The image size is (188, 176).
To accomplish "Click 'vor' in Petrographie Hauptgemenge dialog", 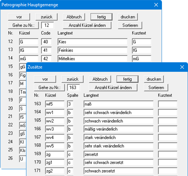I will (19, 17).
